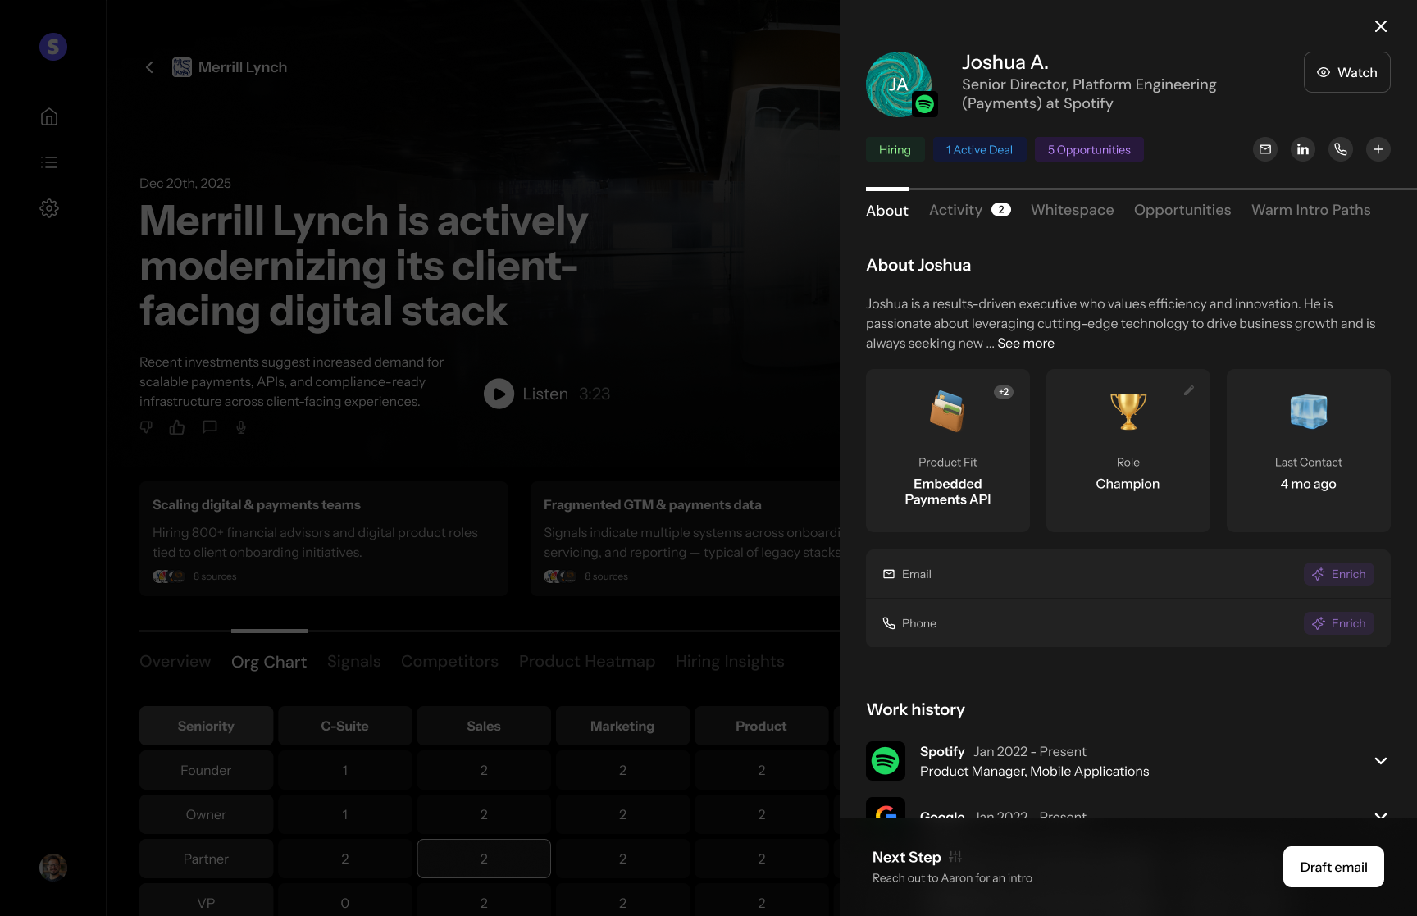Click the plus icon to add contact
The width and height of the screenshot is (1417, 916).
pyautogui.click(x=1378, y=149)
